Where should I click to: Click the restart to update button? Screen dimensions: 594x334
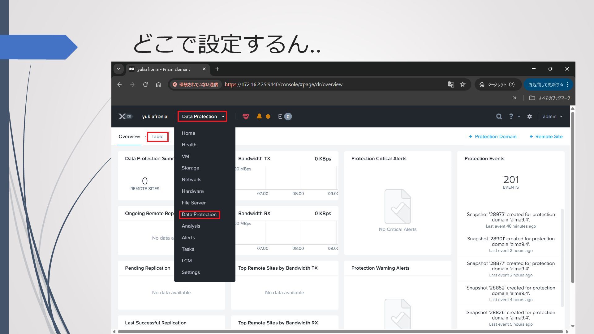click(x=545, y=84)
